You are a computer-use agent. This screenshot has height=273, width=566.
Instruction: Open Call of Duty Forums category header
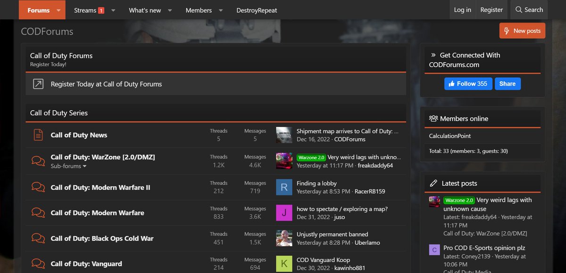[61, 56]
